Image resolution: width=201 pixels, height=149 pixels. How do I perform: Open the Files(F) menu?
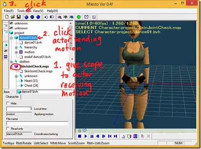click(8, 11)
